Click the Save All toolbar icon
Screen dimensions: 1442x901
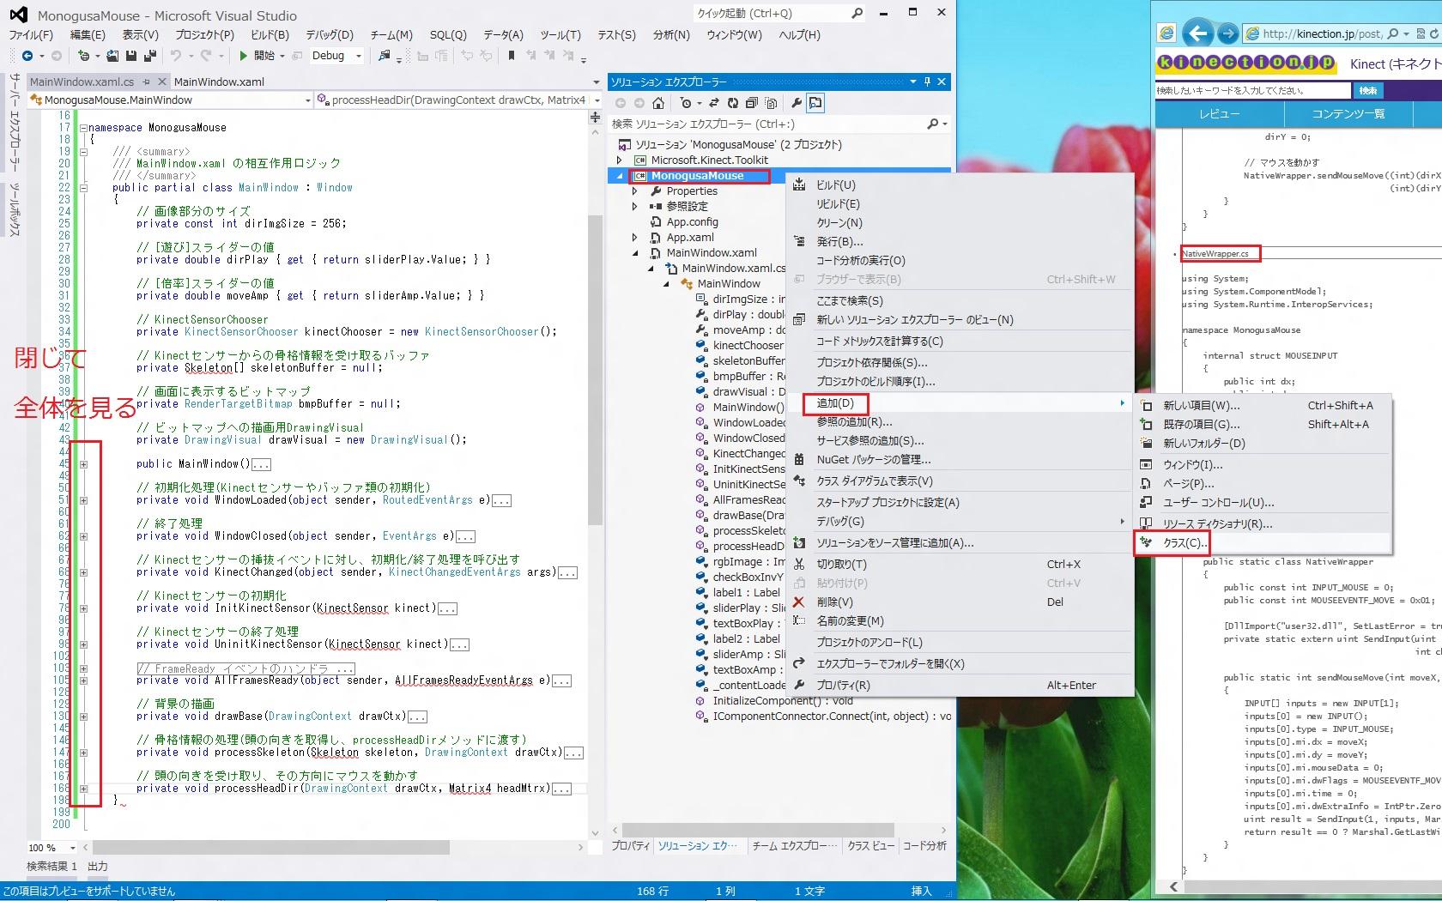click(149, 56)
